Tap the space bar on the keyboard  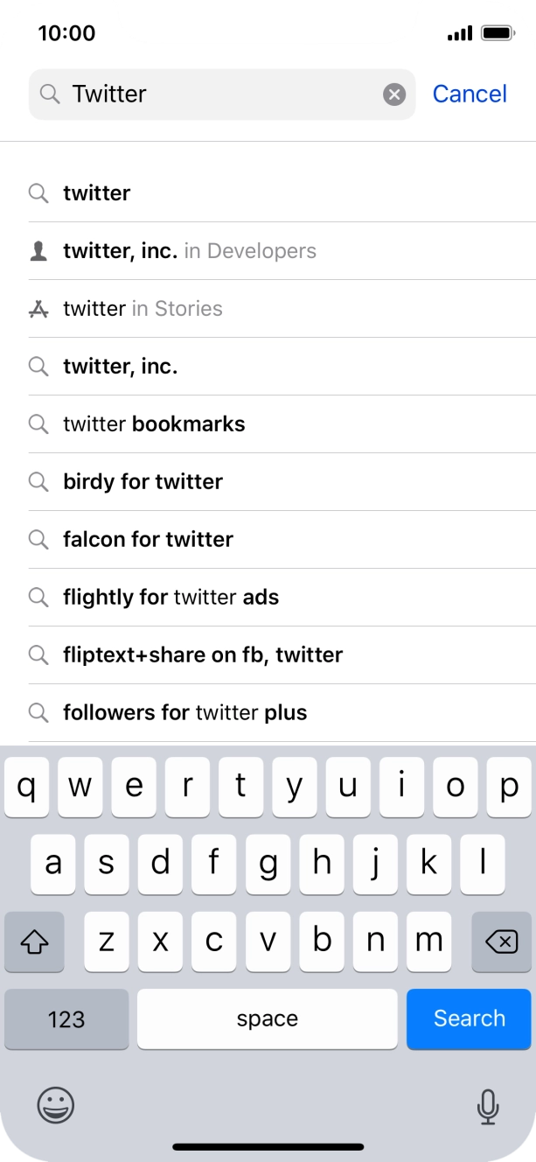tap(267, 1018)
